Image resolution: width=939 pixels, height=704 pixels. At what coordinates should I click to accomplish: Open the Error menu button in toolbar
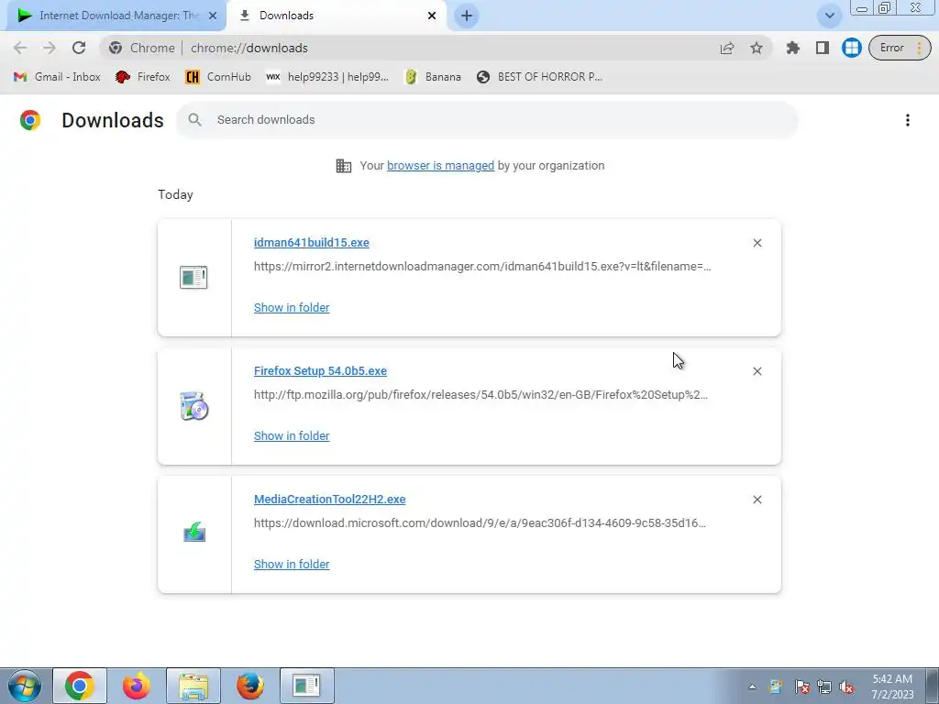[900, 48]
